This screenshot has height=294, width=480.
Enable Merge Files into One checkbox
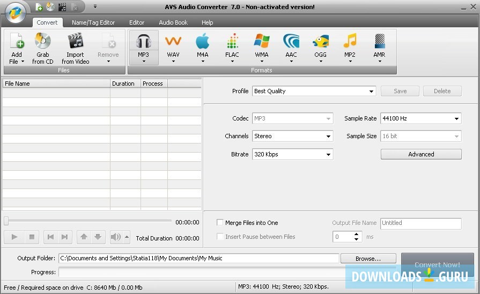coord(220,222)
